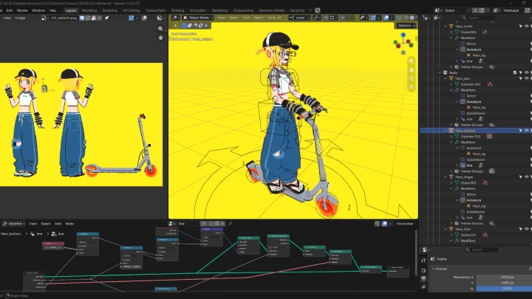Image resolution: width=532 pixels, height=299 pixels.
Task: Open the Local transform orientation dropdown
Action: click(299, 18)
